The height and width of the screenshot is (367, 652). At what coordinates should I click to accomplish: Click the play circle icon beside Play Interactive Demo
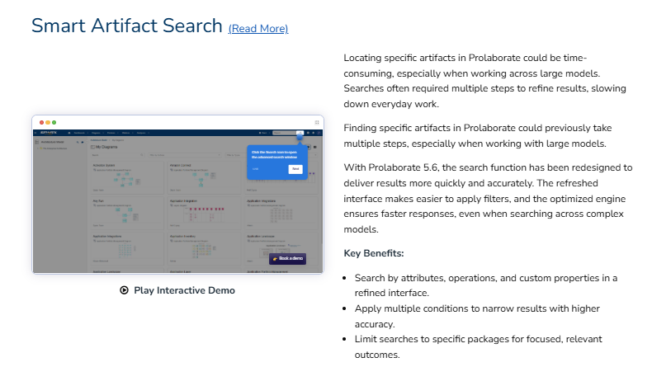click(x=124, y=290)
